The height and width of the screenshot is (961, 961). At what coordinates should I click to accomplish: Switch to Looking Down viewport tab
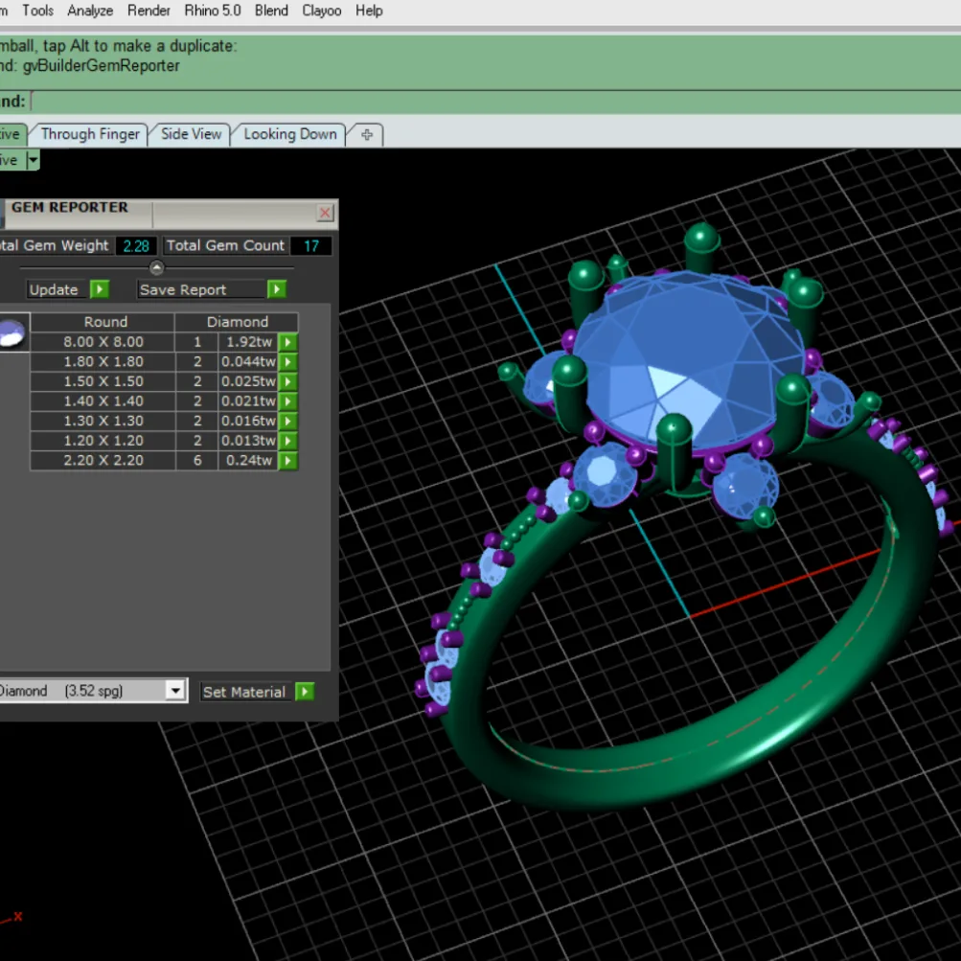pos(290,134)
